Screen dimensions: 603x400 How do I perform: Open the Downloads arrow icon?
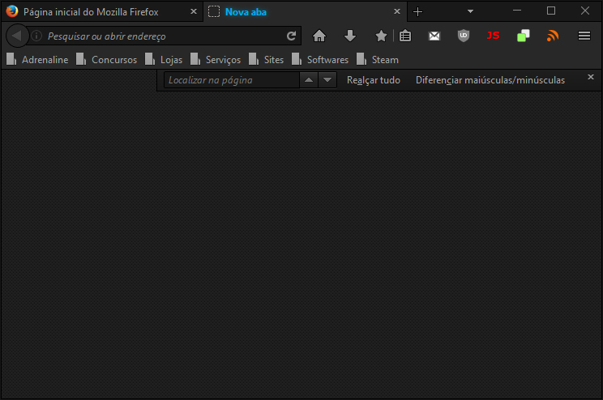click(350, 36)
